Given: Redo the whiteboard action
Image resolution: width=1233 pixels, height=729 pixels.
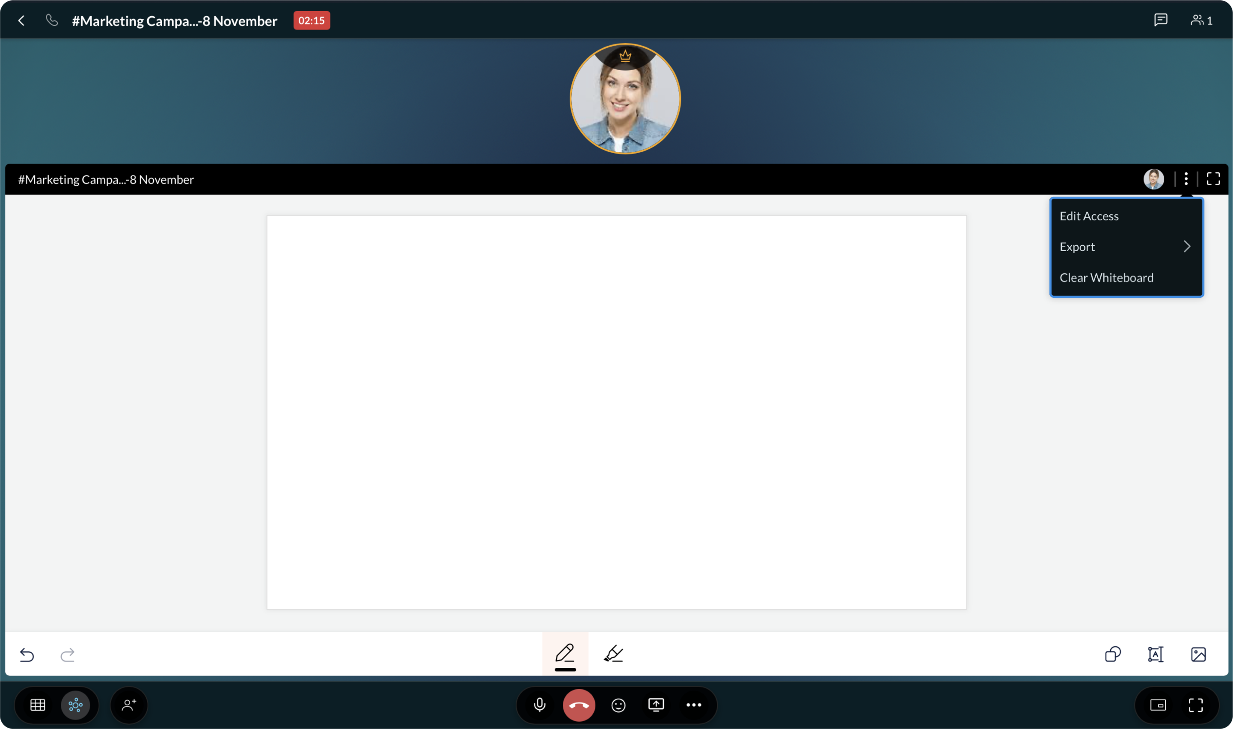Looking at the screenshot, I should [x=67, y=654].
